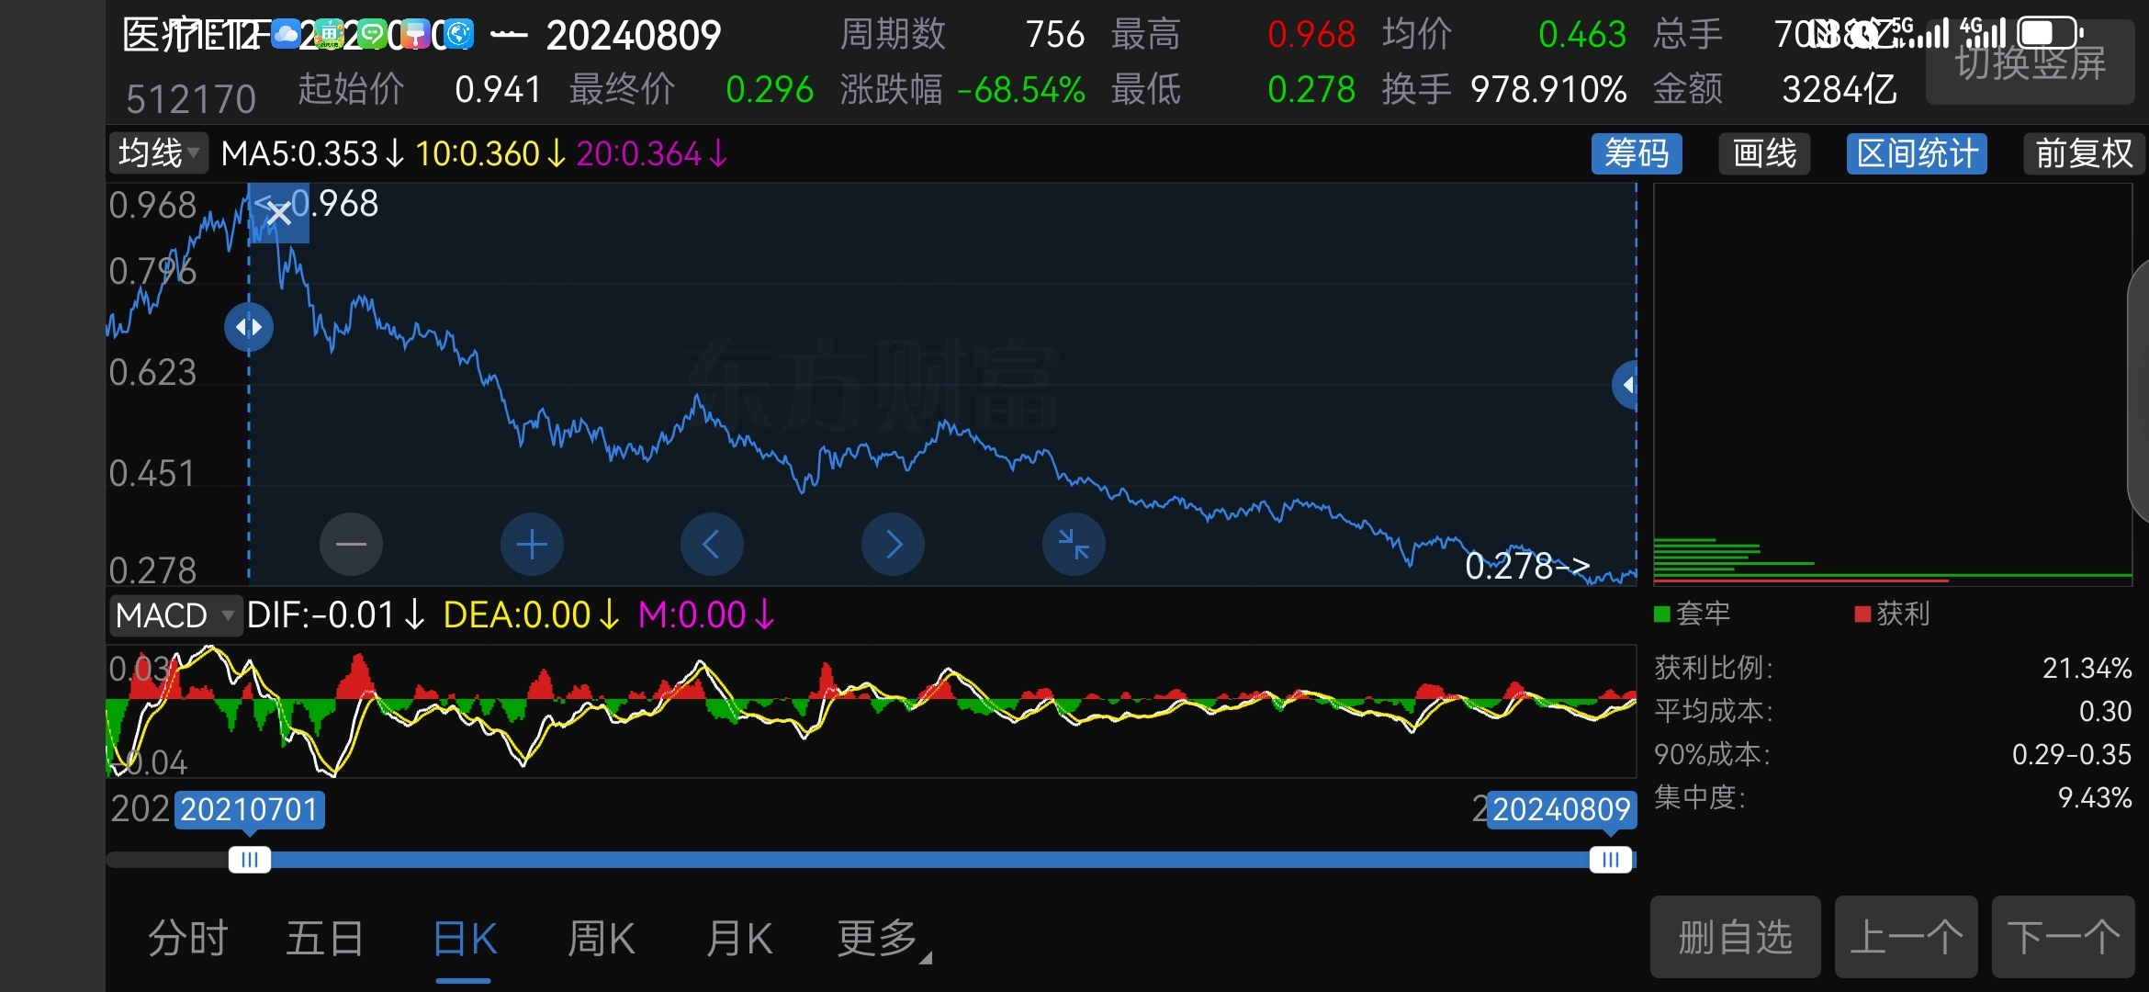Image resolution: width=2149 pixels, height=992 pixels.
Task: Click the 前复权 price adjustment selector
Action: pyautogui.click(x=2083, y=153)
